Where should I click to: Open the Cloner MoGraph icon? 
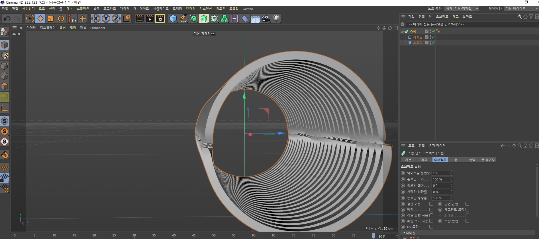tap(214, 19)
